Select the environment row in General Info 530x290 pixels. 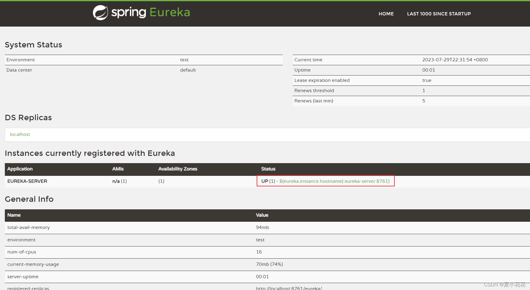(x=267, y=240)
